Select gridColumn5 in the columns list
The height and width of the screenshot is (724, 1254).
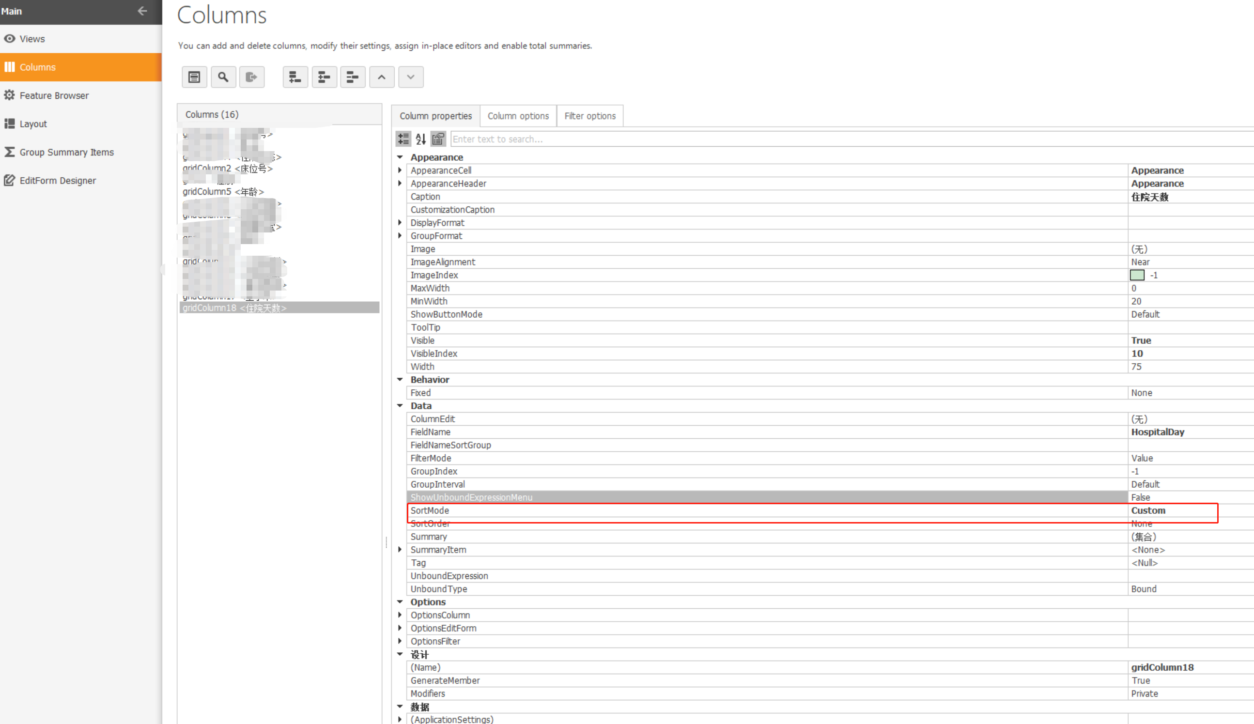223,191
